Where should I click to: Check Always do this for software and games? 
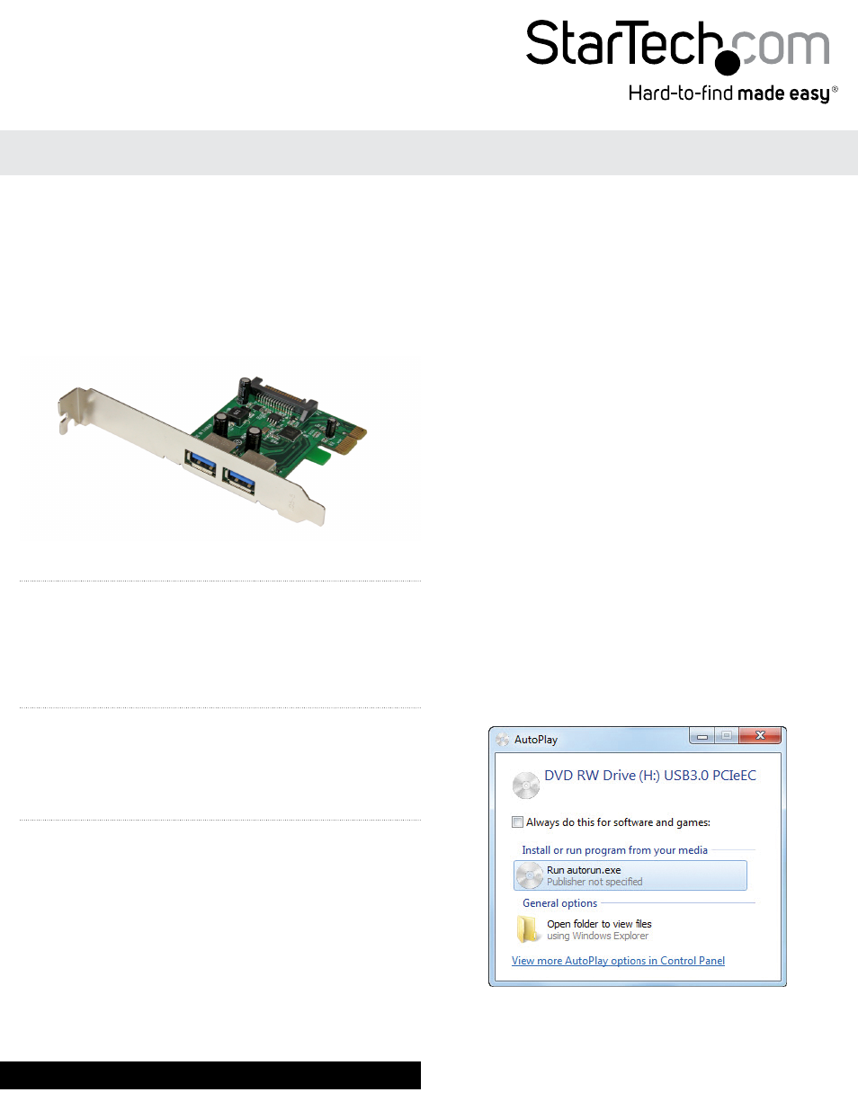click(x=517, y=822)
